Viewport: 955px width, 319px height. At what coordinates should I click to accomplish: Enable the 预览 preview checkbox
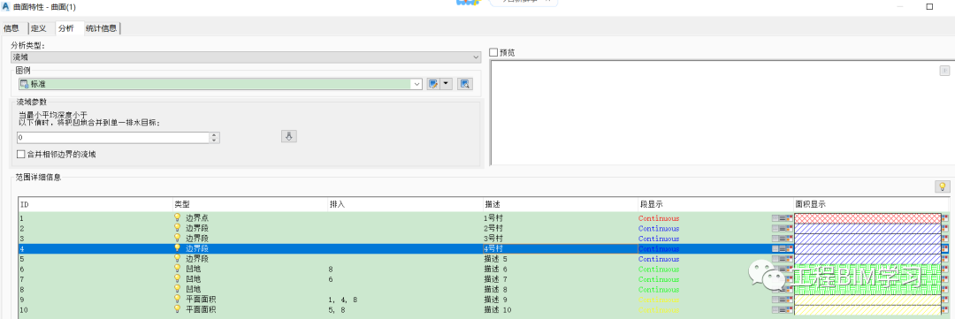[494, 52]
